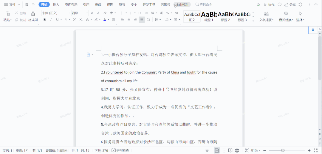Click the clear formatting eraser icon
Image resolution: width=322 pixels, height=154 pixels.
click(x=105, y=13)
